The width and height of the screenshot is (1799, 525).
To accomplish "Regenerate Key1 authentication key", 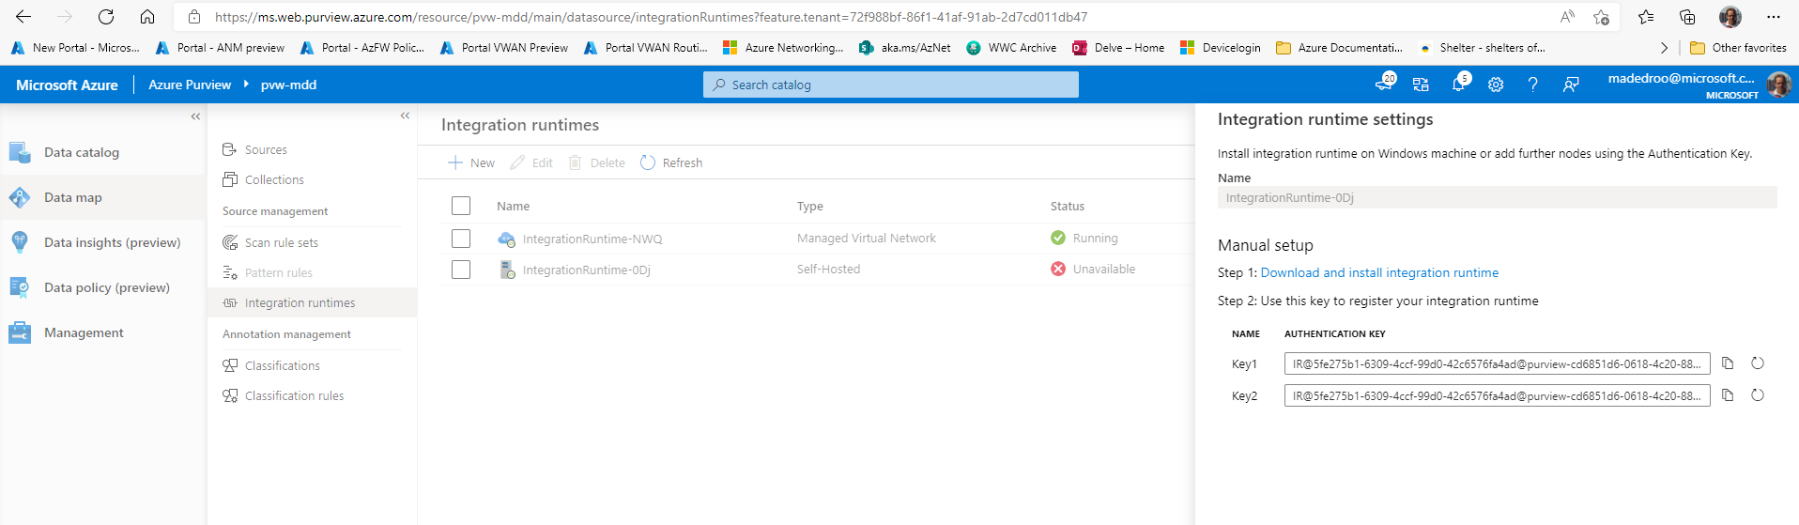I will 1758,363.
